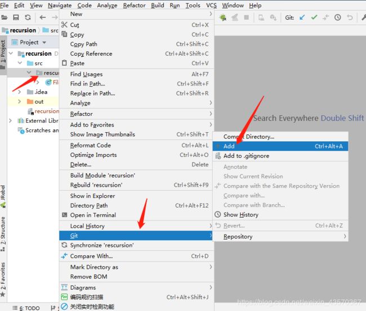Choose Reformat Code

tap(137, 145)
